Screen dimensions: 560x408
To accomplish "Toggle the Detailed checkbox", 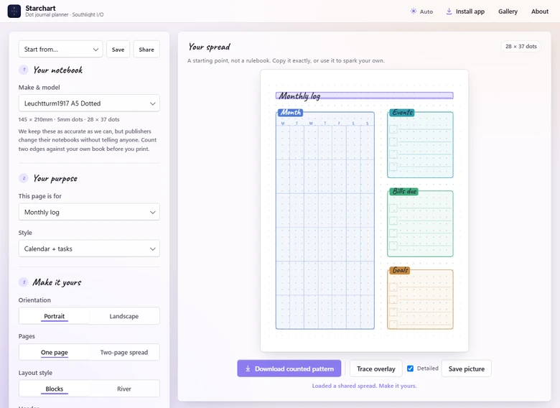I will 411,368.
